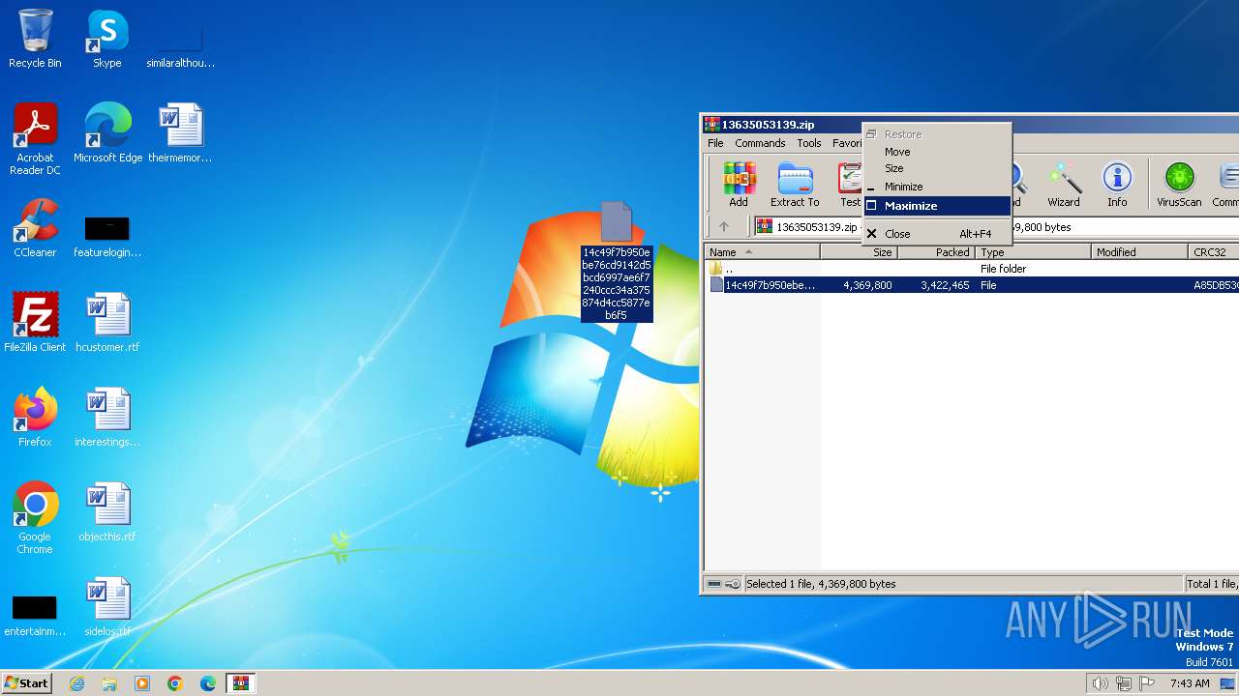Click the Extract To toolbar icon

point(795,185)
